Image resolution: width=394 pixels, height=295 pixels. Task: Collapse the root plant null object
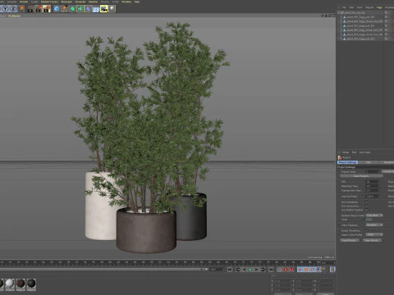339,12
